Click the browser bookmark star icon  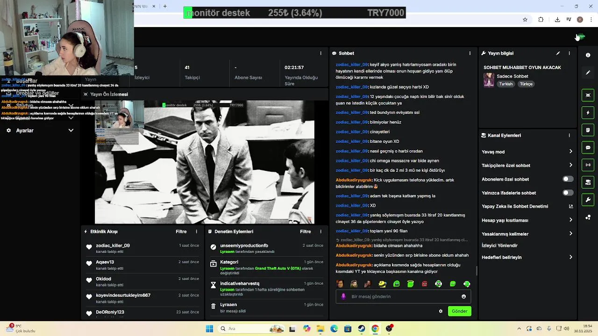pos(525,20)
